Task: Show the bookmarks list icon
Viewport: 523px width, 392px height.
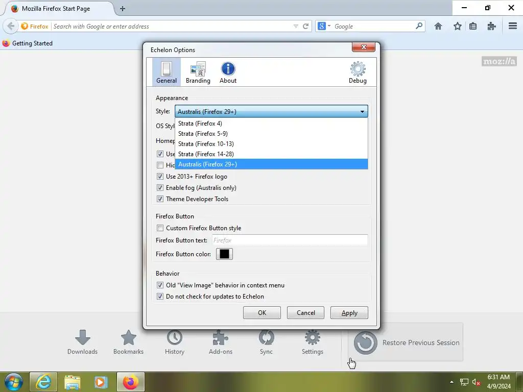Action: (473, 26)
